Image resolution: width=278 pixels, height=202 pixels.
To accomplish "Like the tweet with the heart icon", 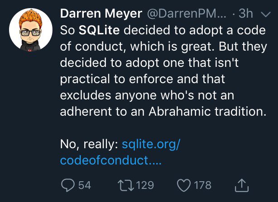I will (x=184, y=185).
